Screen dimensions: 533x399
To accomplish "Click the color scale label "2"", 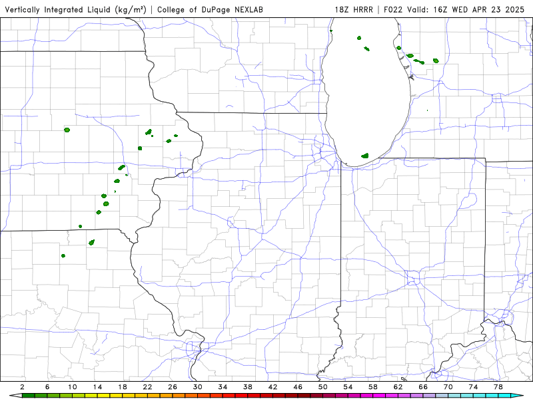I will [22, 387].
